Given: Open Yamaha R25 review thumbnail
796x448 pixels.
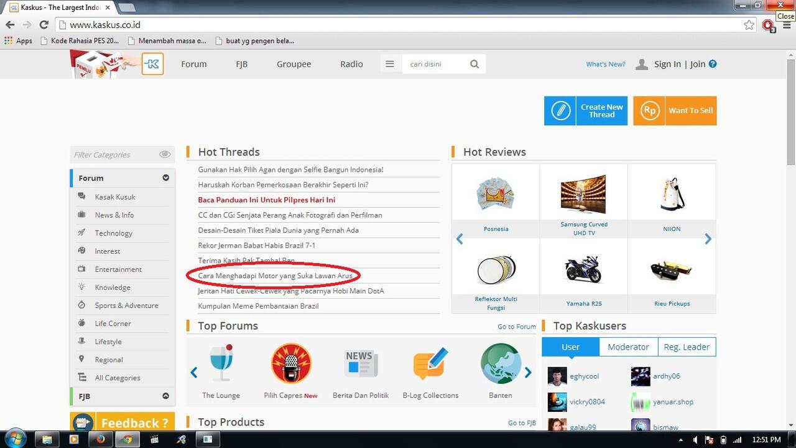Looking at the screenshot, I should pyautogui.click(x=583, y=270).
